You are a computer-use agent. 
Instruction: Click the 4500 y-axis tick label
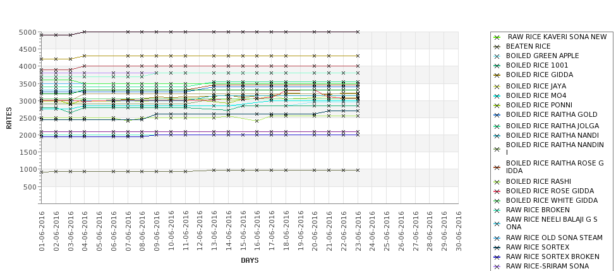click(x=28, y=49)
